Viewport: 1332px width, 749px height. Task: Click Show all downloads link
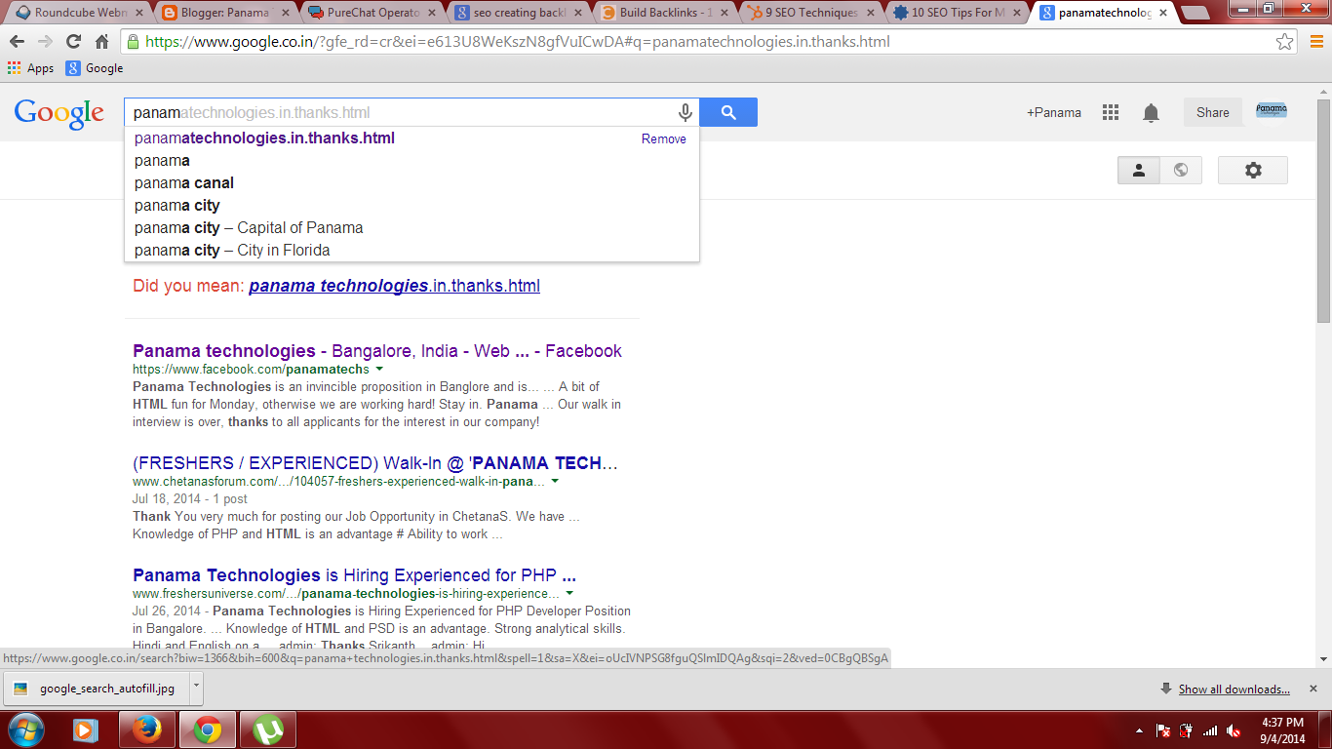click(1234, 690)
